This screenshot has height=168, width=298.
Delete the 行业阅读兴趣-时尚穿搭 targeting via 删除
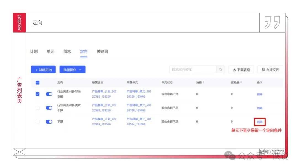[x=260, y=94]
